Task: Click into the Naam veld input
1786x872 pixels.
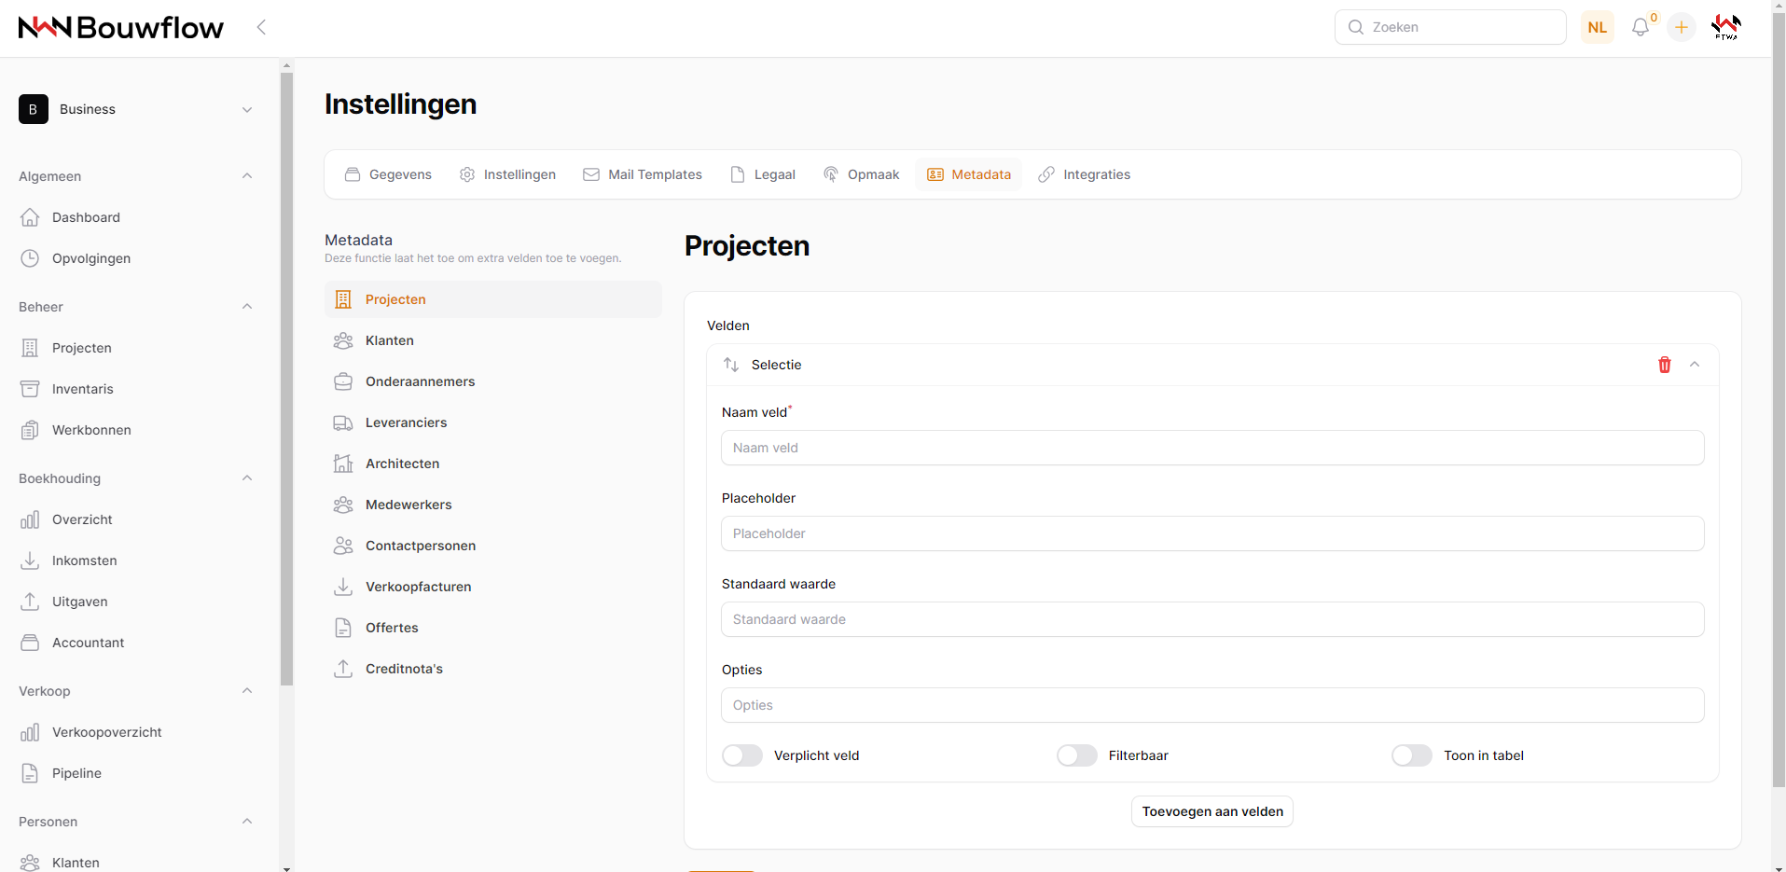Action: click(x=1211, y=448)
